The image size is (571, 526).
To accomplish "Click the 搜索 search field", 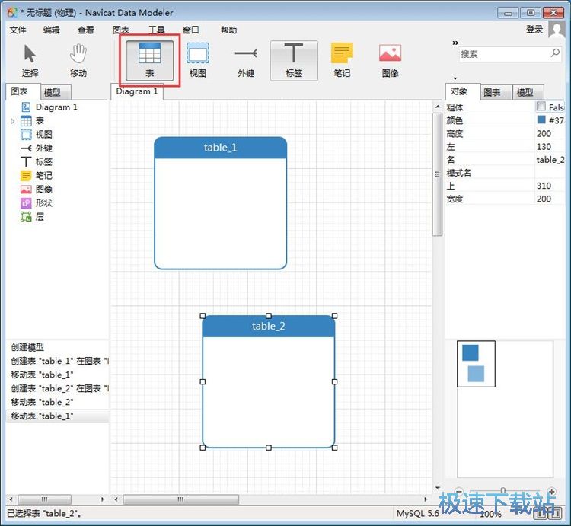I will click(504, 54).
